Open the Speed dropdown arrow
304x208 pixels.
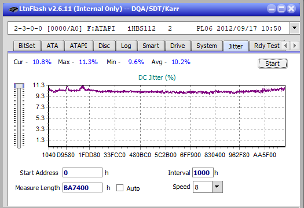click(217, 187)
